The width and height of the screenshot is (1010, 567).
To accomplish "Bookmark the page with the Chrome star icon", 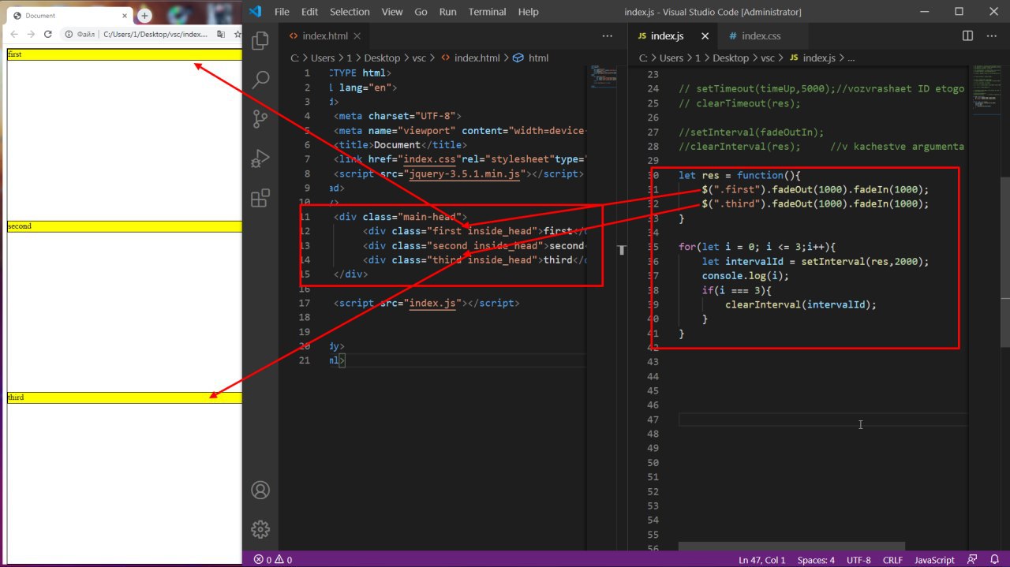I will click(x=238, y=34).
